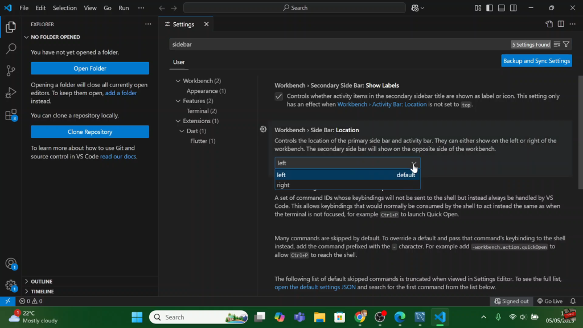Image resolution: width=583 pixels, height=328 pixels.
Task: Click the filter settings funnel icon
Action: [566, 44]
